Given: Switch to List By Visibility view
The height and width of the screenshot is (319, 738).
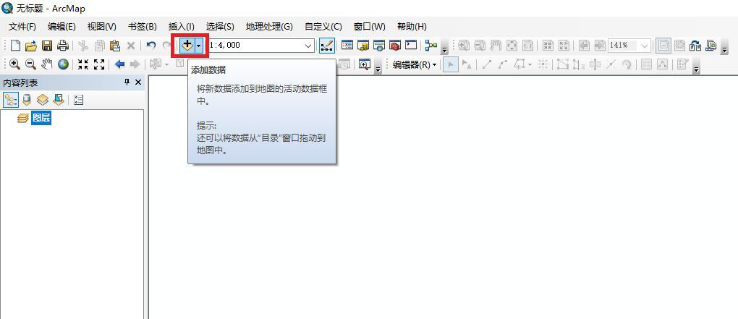Looking at the screenshot, I should [43, 100].
